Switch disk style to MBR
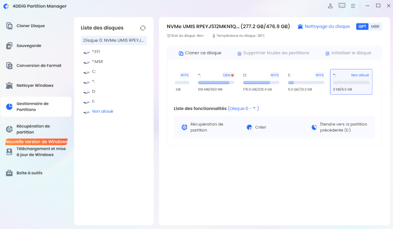The height and width of the screenshot is (229, 393). coord(375,27)
